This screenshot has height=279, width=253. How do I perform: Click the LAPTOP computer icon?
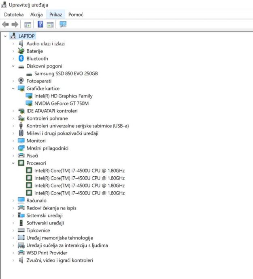tap(13, 36)
